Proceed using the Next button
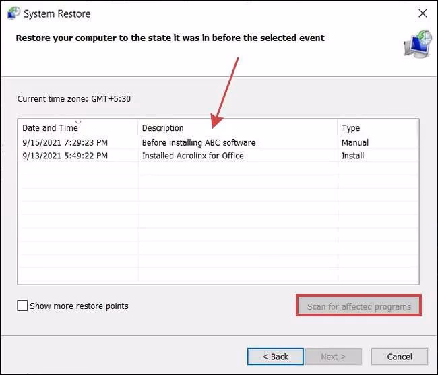This screenshot has height=375, width=438. pos(333,356)
